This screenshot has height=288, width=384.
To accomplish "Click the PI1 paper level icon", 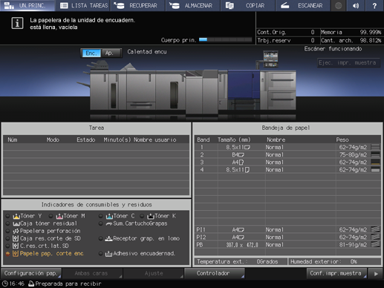I will point(375,229).
